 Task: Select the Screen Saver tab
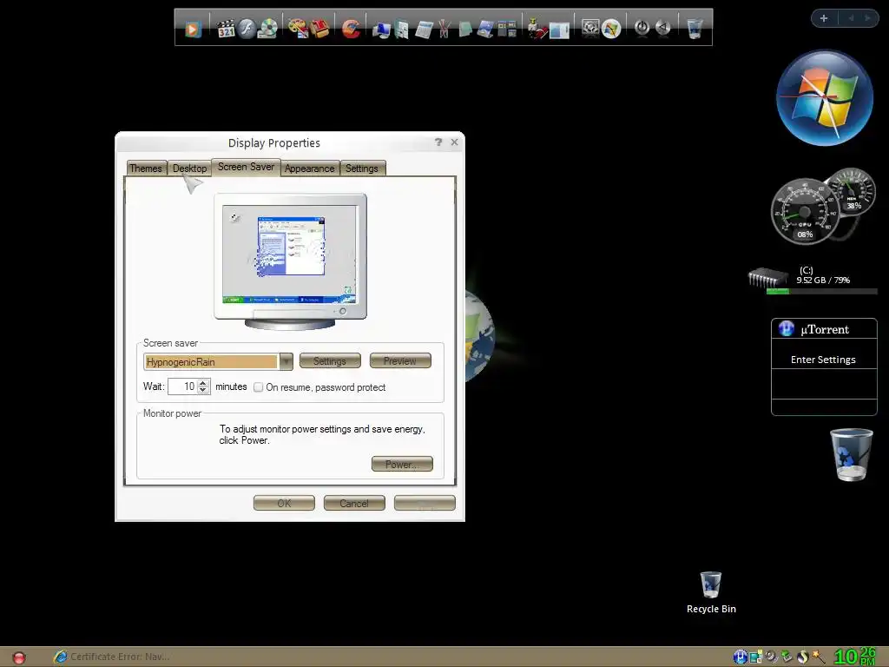pos(246,167)
